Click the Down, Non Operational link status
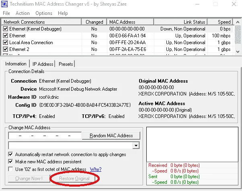Viewport: 242px width, 191px height. (x=183, y=29)
